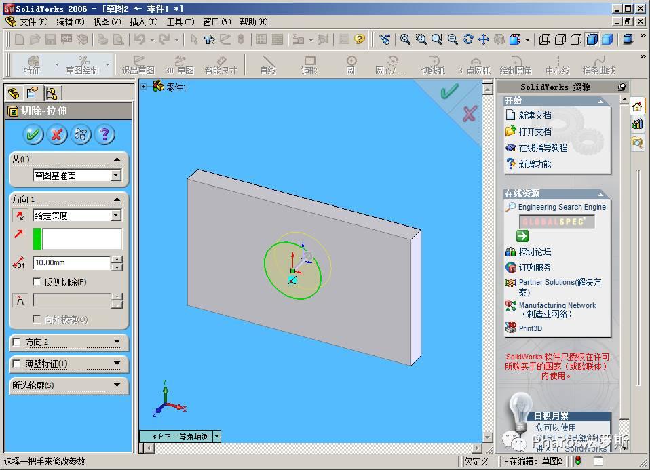Screen dimensions: 650x470
Task: Click the Exit Sketch 退出草图 button
Action: click(138, 65)
